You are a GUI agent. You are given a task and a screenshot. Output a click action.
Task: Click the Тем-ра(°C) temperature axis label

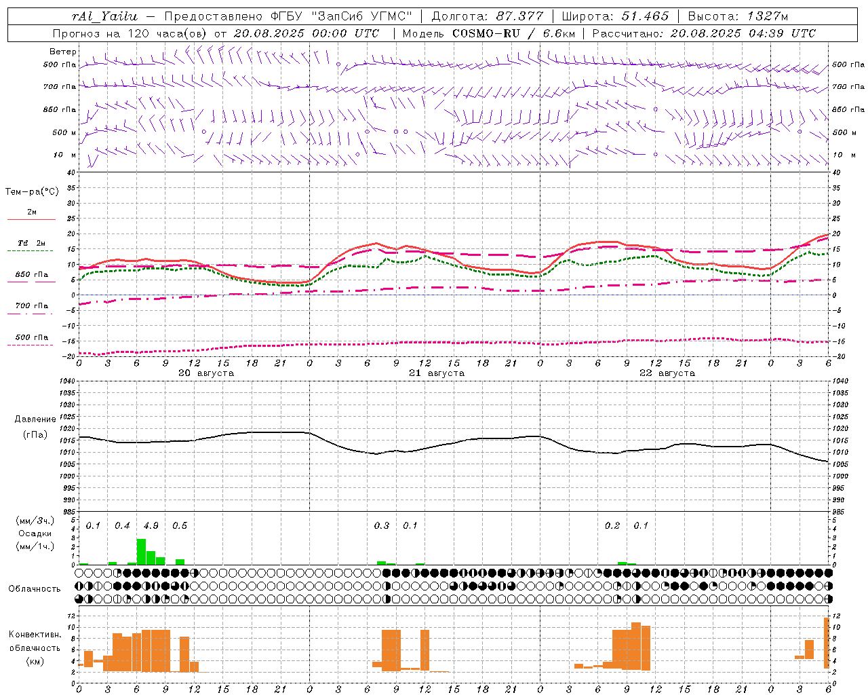[32, 191]
